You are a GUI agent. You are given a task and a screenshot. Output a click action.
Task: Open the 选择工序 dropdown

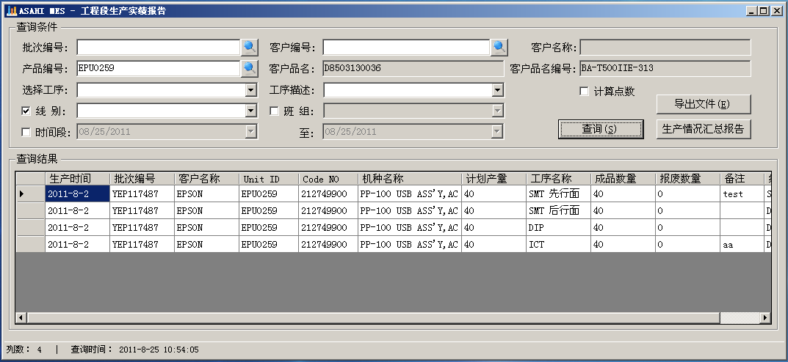pos(251,90)
